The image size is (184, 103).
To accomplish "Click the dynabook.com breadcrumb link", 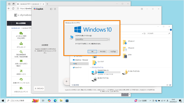I will 16,28.
